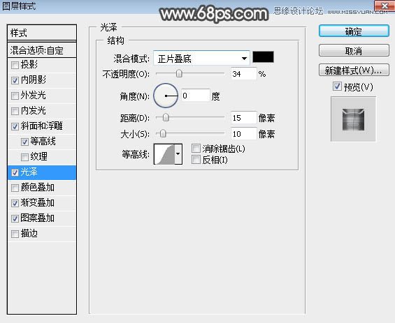The width and height of the screenshot is (395, 323).
Task: Select the 渐变叠加 row label
Action: 38,203
